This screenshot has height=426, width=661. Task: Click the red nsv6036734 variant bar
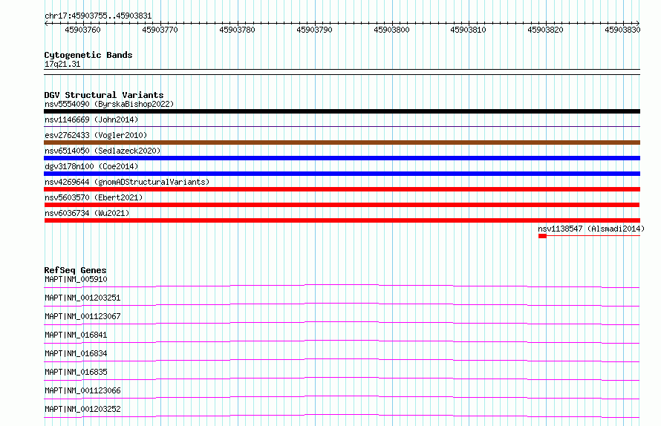[342, 220]
